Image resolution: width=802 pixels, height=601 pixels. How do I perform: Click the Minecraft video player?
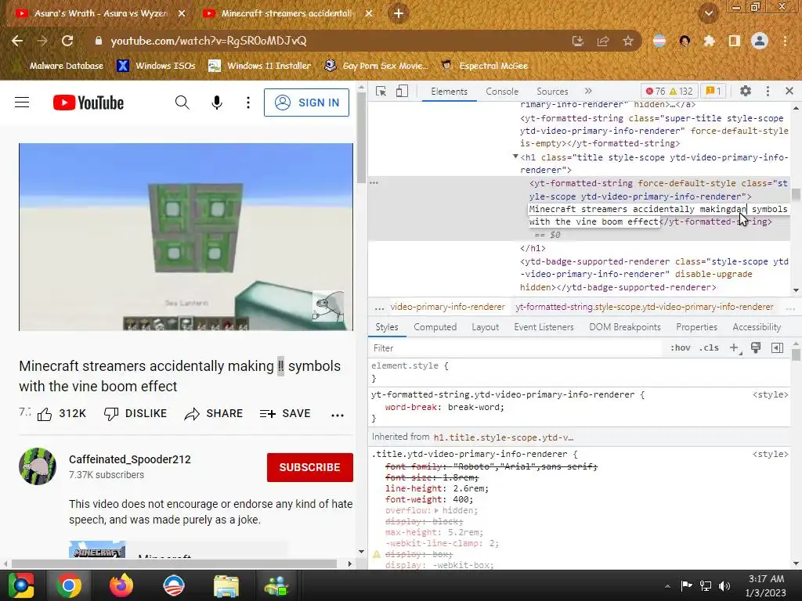pos(186,237)
